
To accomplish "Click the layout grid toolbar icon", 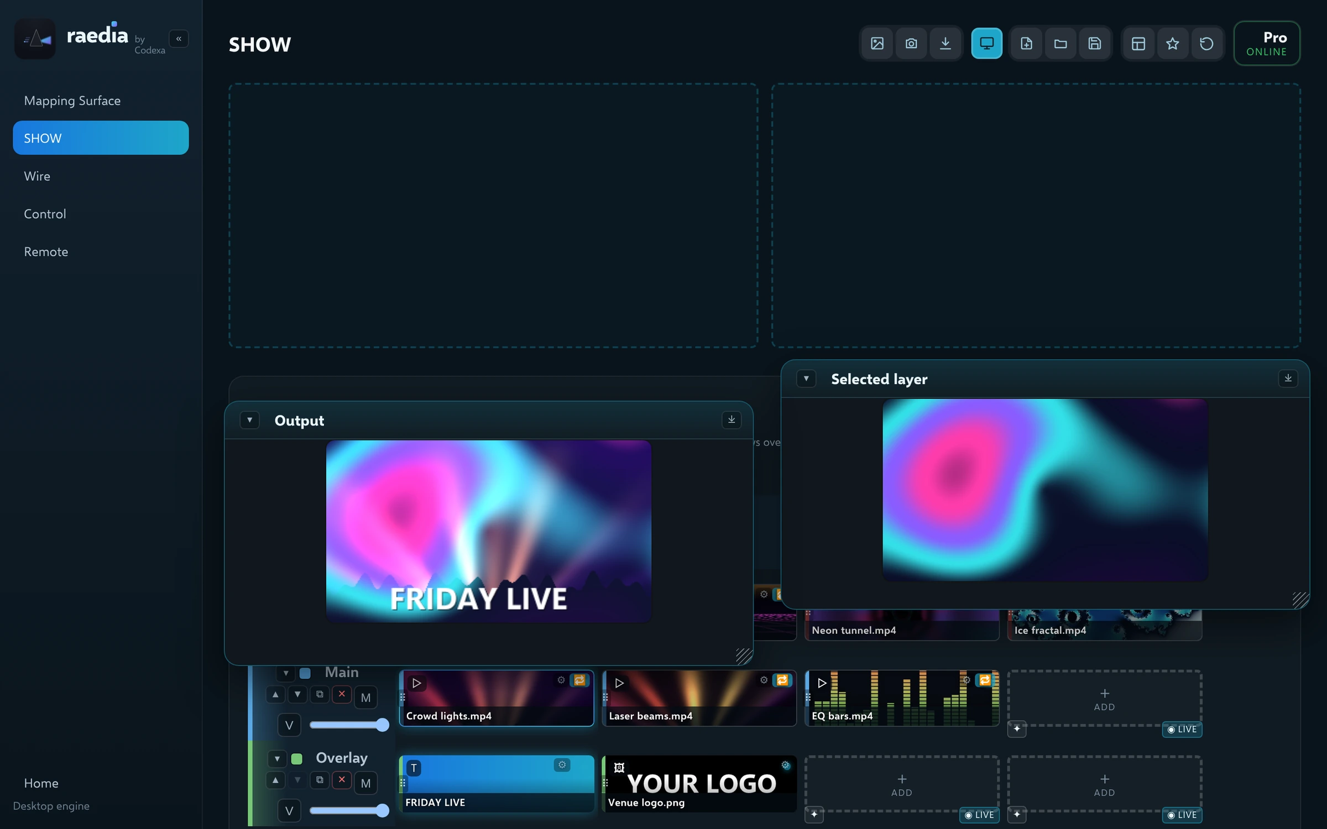I will (1138, 43).
